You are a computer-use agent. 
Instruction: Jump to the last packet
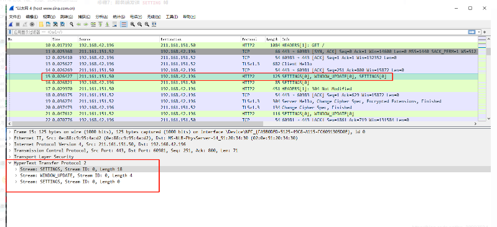pyautogui.click(x=107, y=24)
